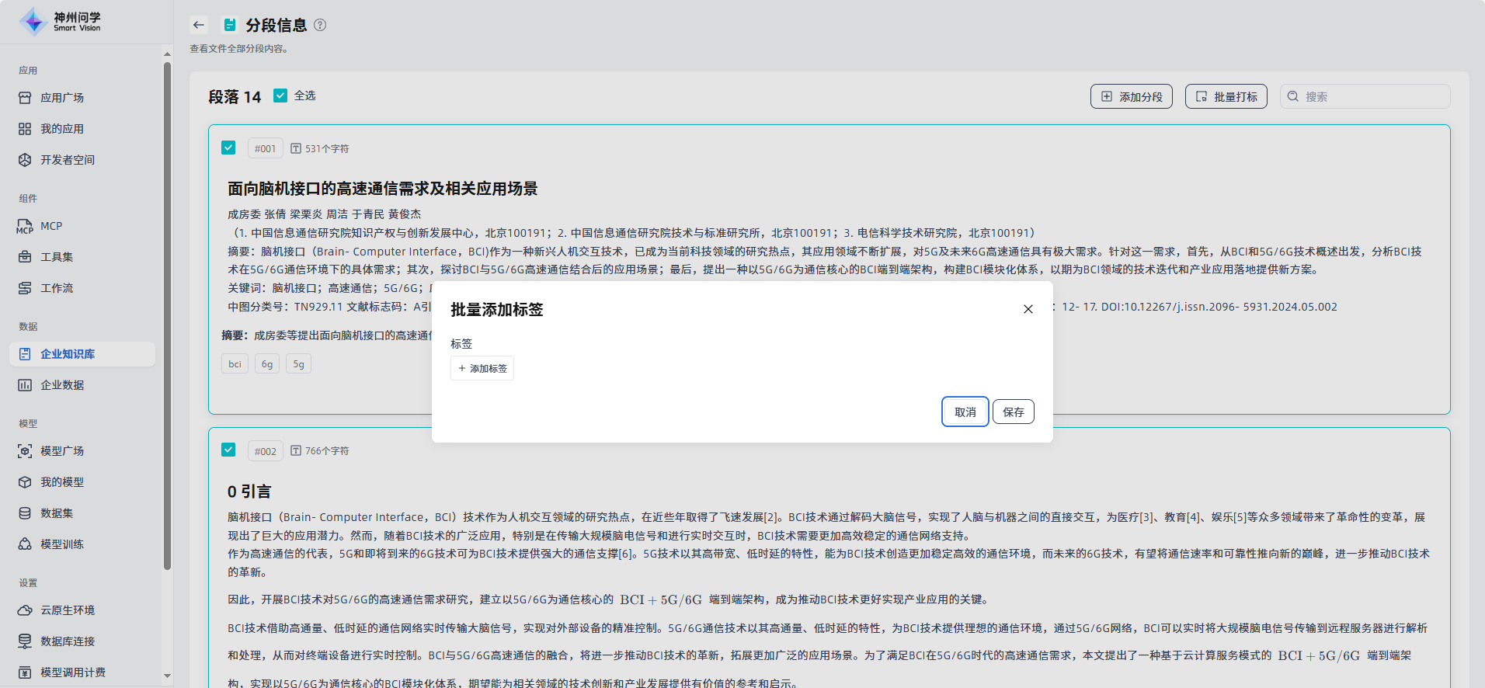Select 企业知识库 menu item
The height and width of the screenshot is (688, 1485).
point(68,354)
